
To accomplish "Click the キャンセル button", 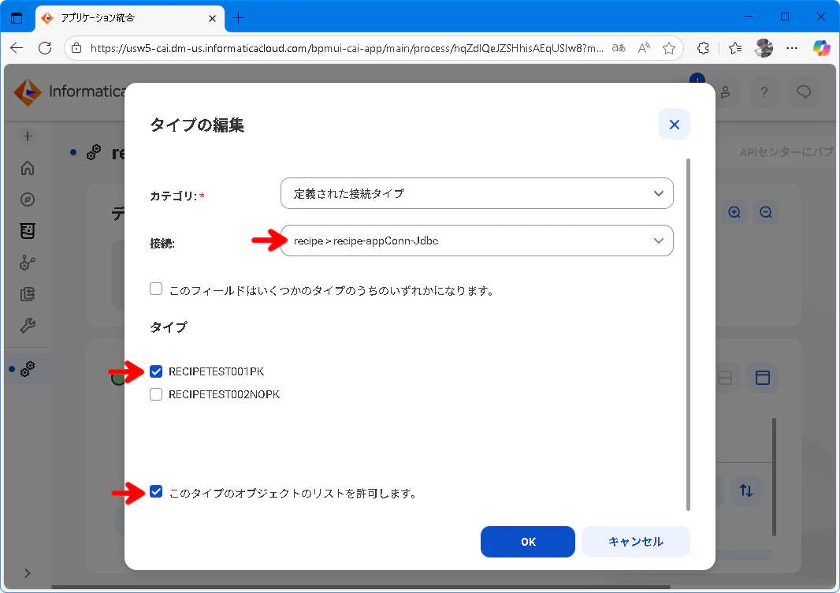I will 636,542.
